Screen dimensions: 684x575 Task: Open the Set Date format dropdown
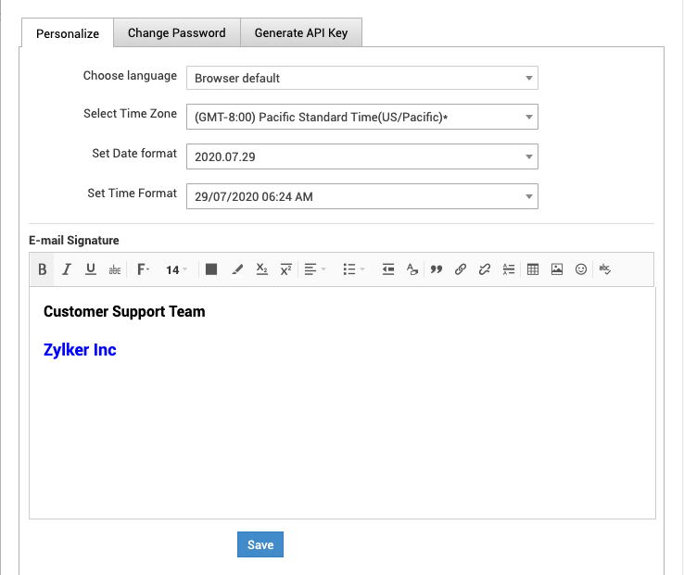[x=361, y=156]
